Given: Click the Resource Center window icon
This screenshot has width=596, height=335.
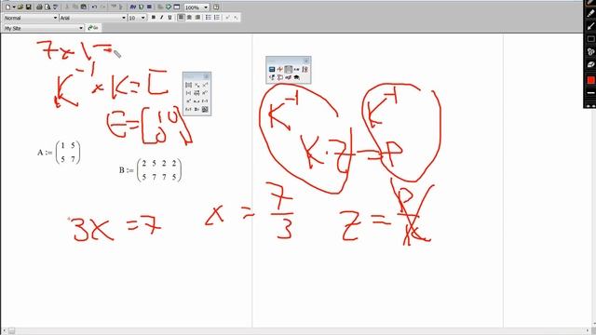Looking at the screenshot, I should [x=176, y=7].
